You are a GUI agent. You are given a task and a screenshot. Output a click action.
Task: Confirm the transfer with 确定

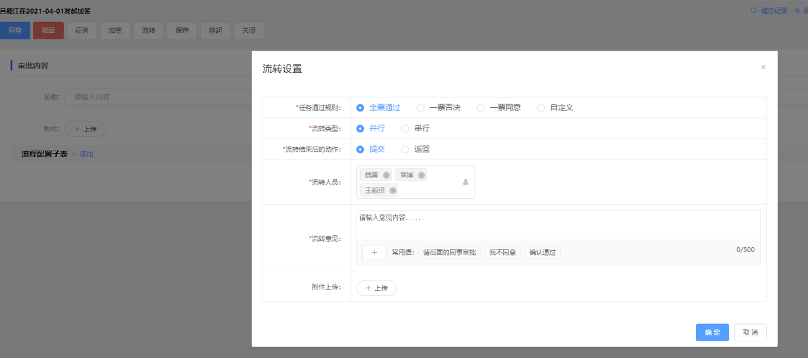pos(712,332)
